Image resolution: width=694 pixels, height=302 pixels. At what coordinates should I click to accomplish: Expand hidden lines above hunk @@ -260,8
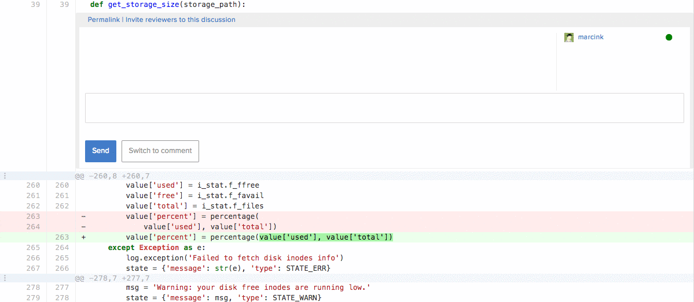[x=5, y=176]
